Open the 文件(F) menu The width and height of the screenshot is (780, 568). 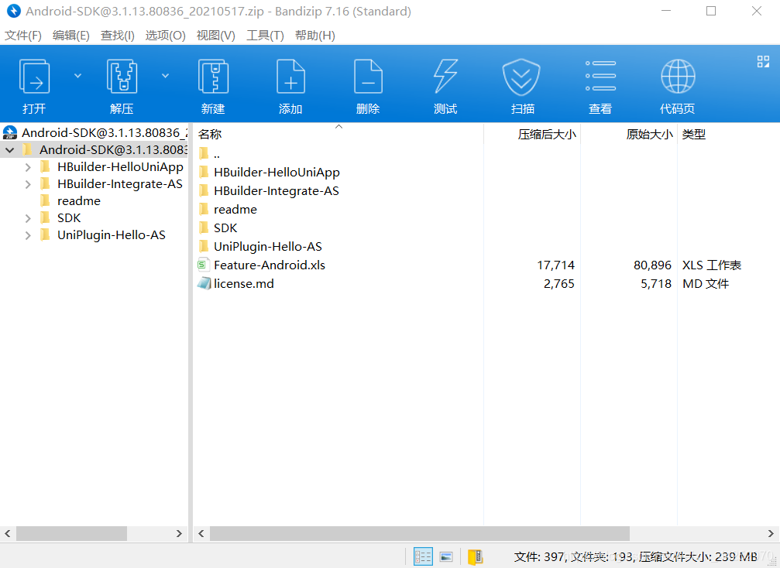tap(23, 36)
